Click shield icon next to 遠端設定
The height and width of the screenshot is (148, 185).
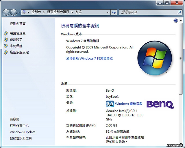click(6, 40)
